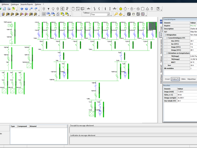Screen dimensions: 197x148
Task: Click the Descriptif du message text field
Action: (x=133, y=130)
